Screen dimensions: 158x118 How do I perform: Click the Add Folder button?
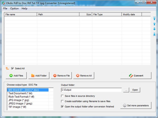pyautogui.click(x=39, y=76)
